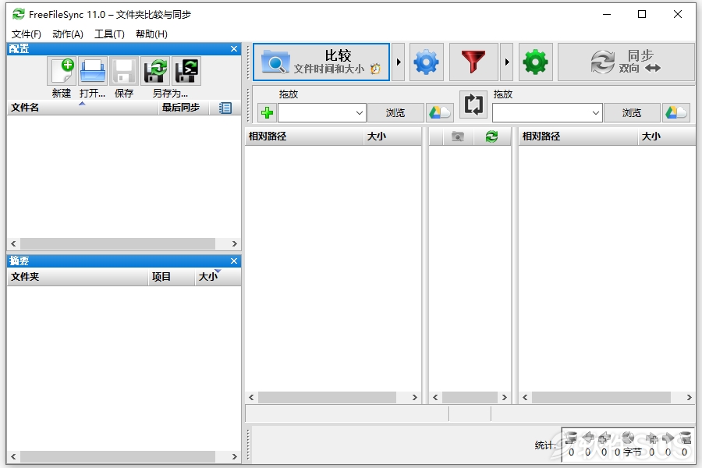Click the log list icon in the config header

(x=225, y=108)
